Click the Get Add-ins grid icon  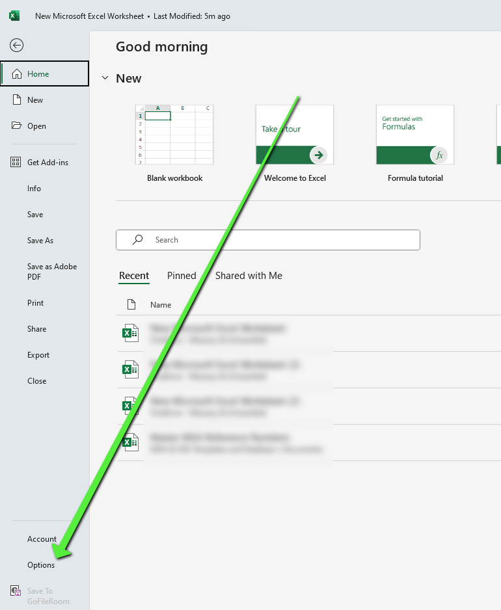point(16,162)
